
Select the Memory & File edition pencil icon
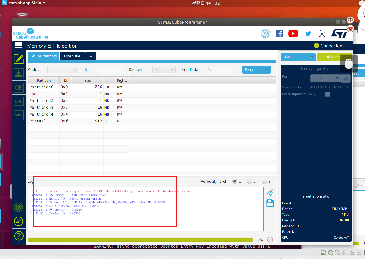tap(19, 59)
